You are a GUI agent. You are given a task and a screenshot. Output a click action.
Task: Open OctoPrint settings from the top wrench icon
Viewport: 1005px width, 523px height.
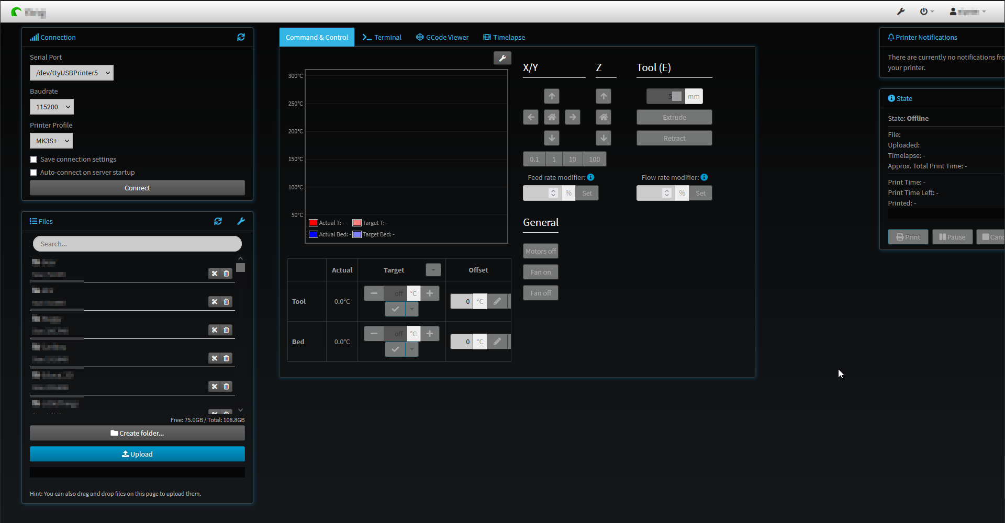[x=901, y=11]
